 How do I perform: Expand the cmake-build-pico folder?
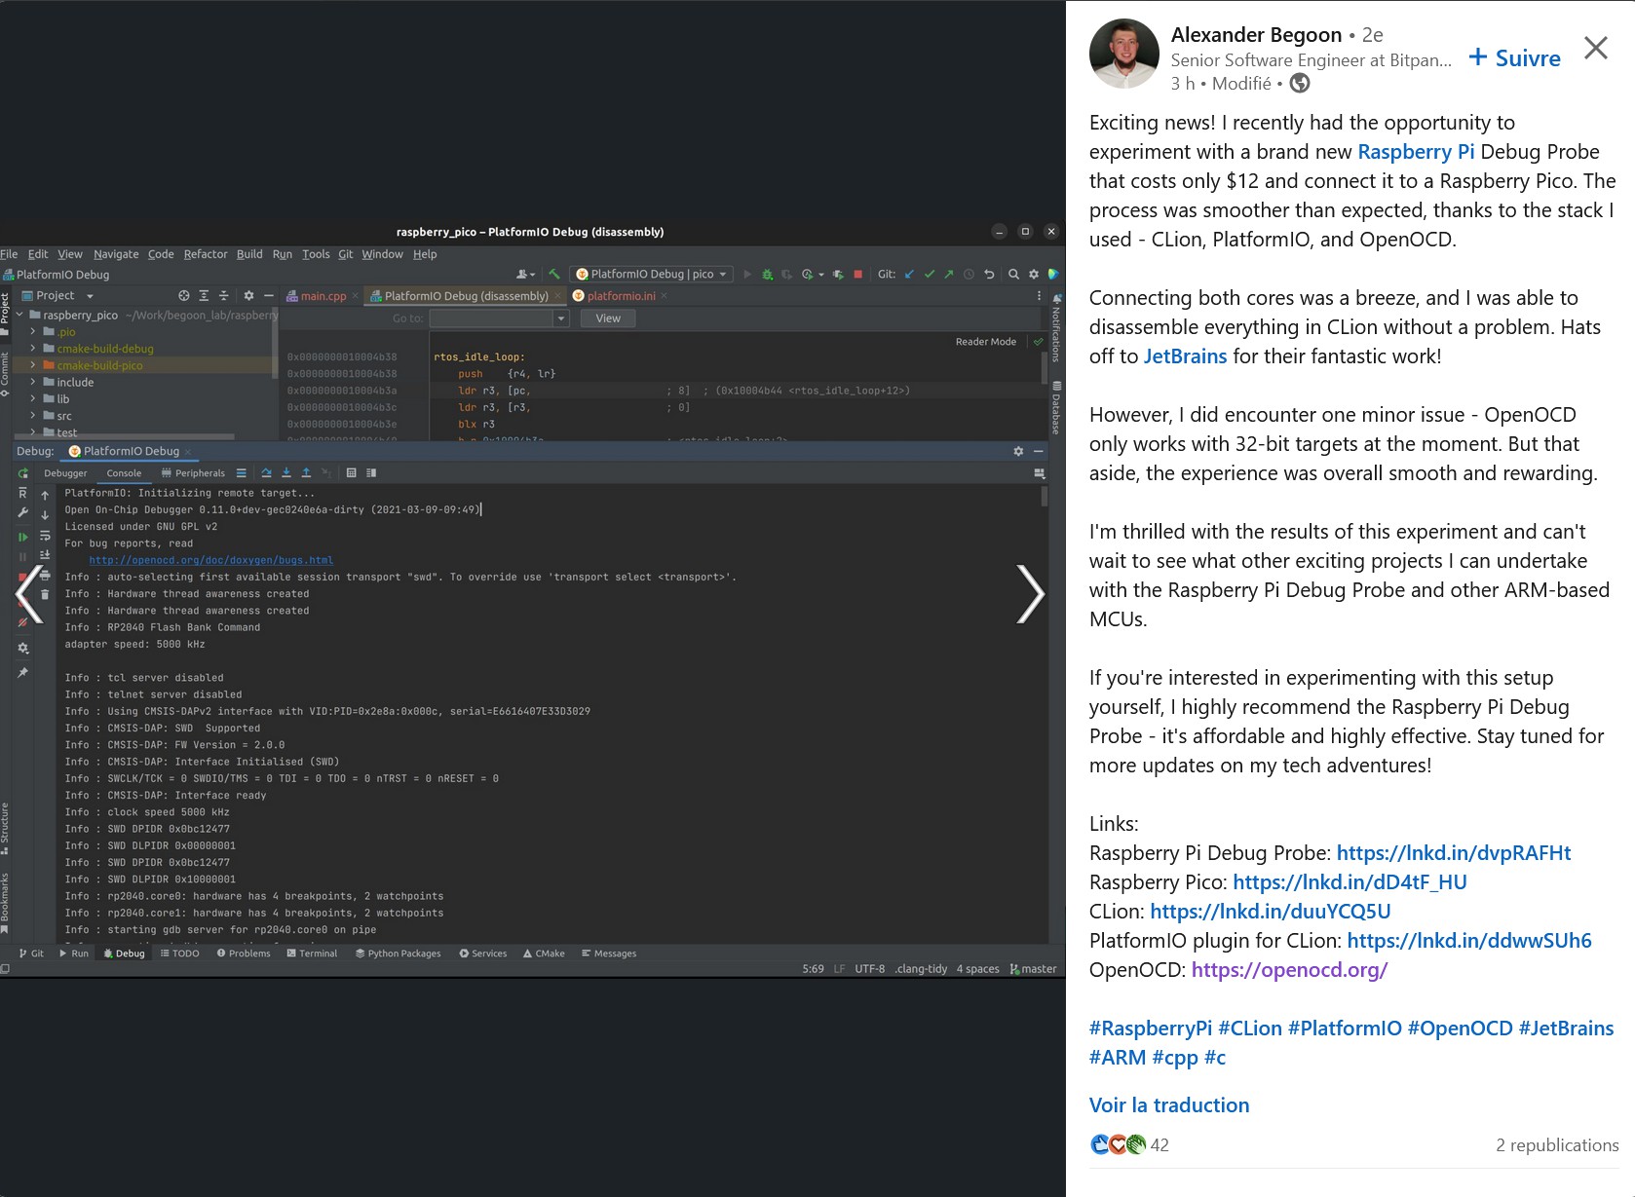pyautogui.click(x=33, y=365)
